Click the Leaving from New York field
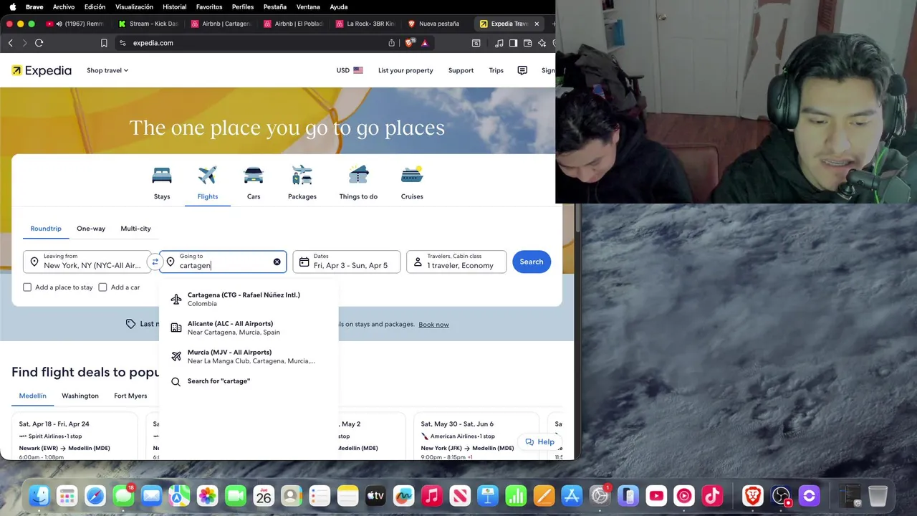Image resolution: width=917 pixels, height=516 pixels. click(87, 262)
